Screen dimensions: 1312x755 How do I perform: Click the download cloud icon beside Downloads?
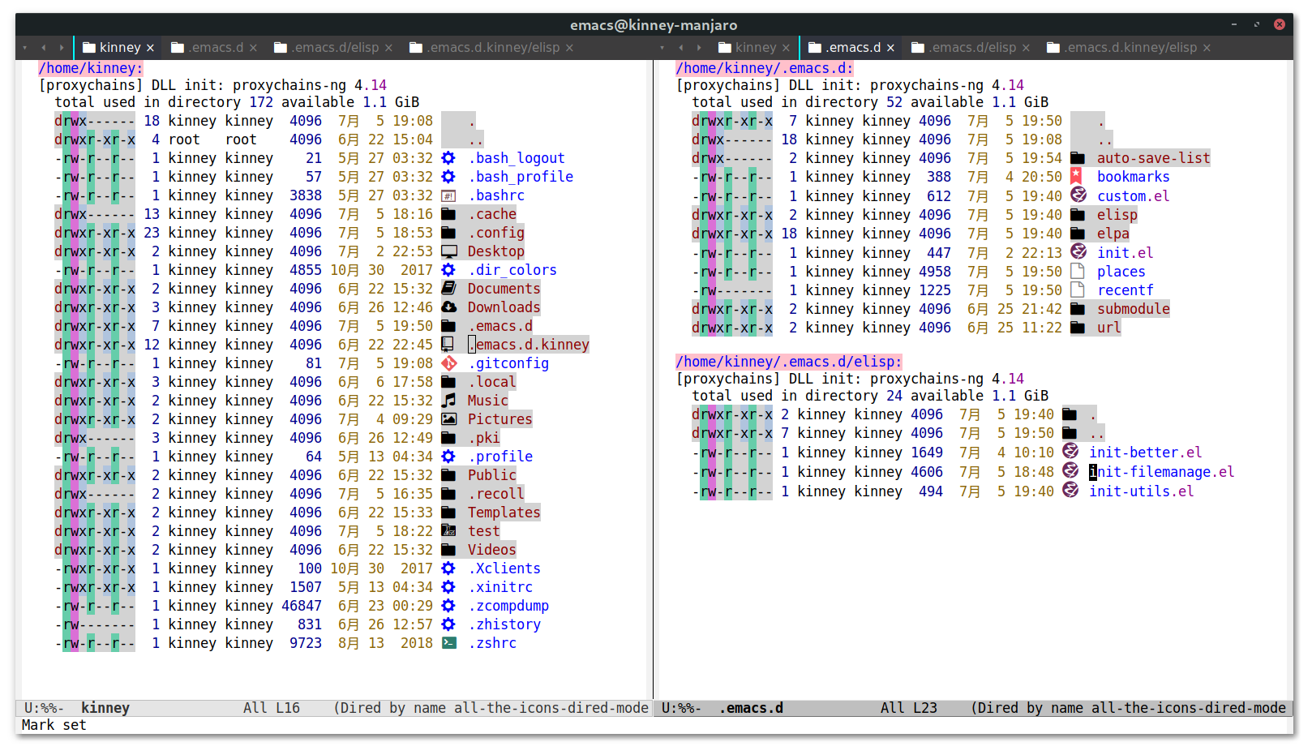[448, 307]
